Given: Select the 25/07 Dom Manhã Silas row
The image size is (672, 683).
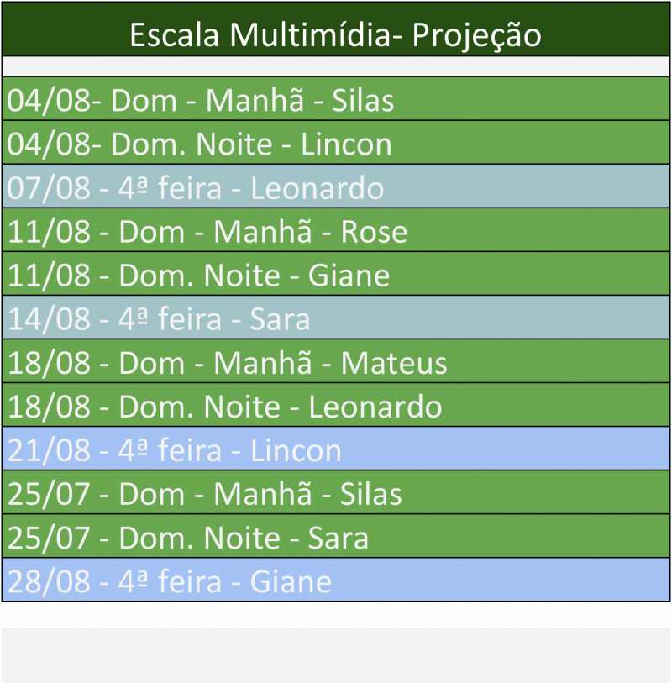Looking at the screenshot, I should (x=336, y=494).
